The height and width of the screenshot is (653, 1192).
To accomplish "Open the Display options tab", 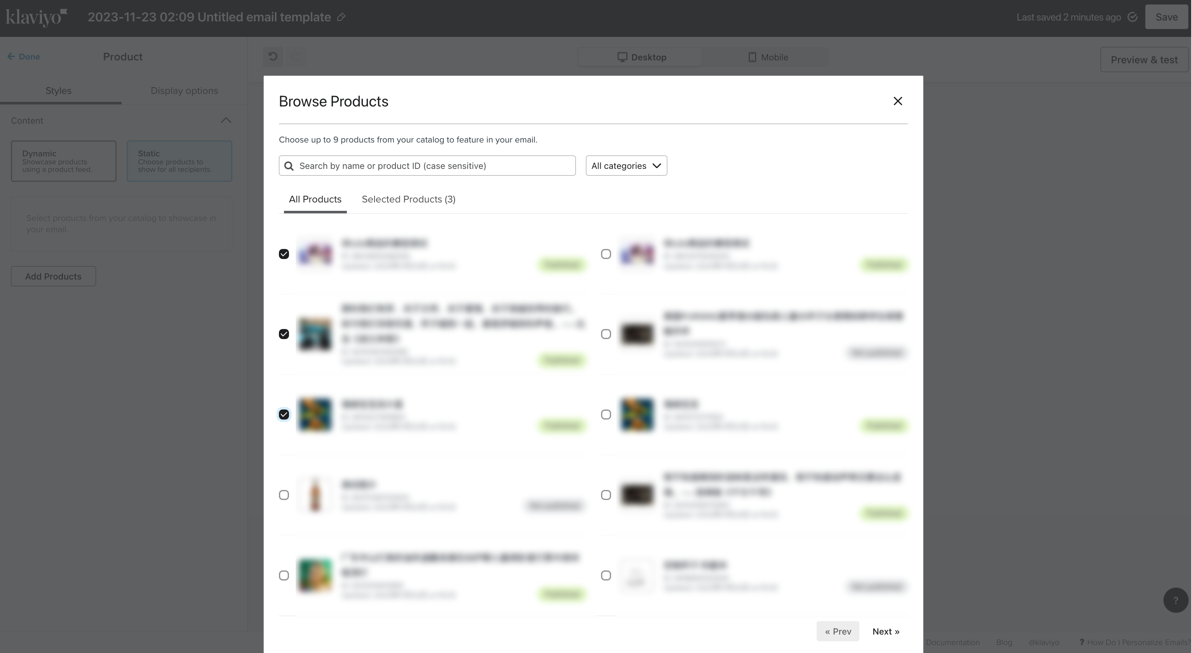I will click(x=184, y=91).
